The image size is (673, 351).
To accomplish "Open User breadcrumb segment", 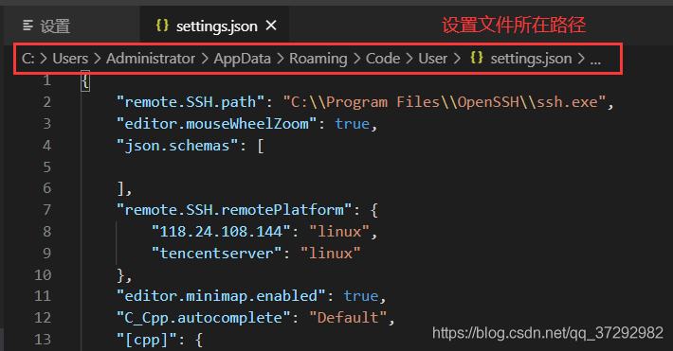I will 432,59.
